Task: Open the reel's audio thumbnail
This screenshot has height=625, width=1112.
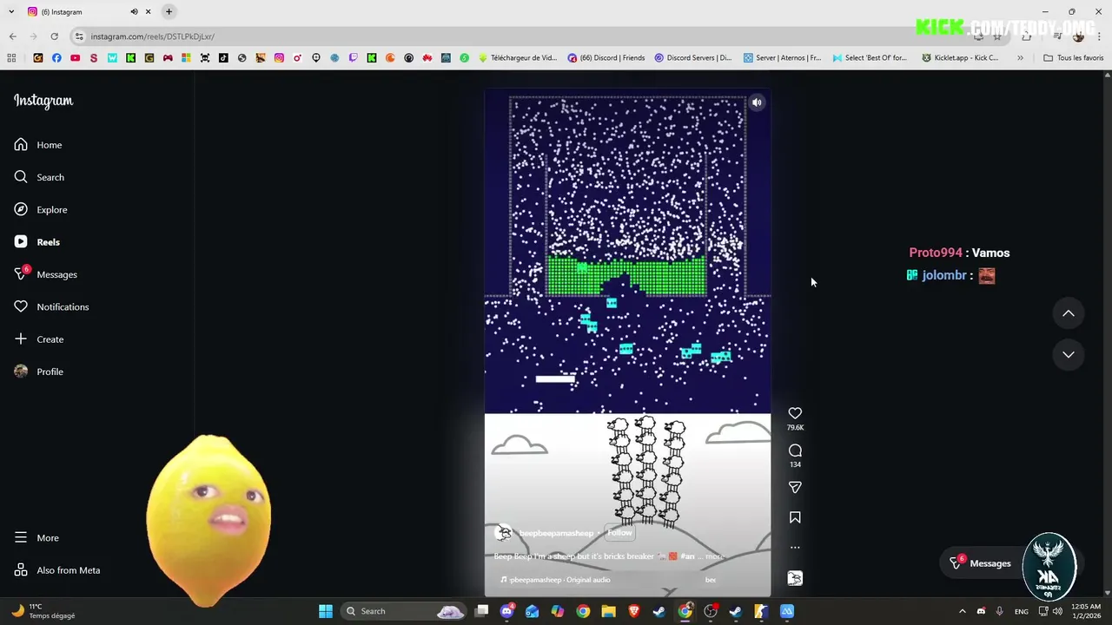Action: [795, 578]
